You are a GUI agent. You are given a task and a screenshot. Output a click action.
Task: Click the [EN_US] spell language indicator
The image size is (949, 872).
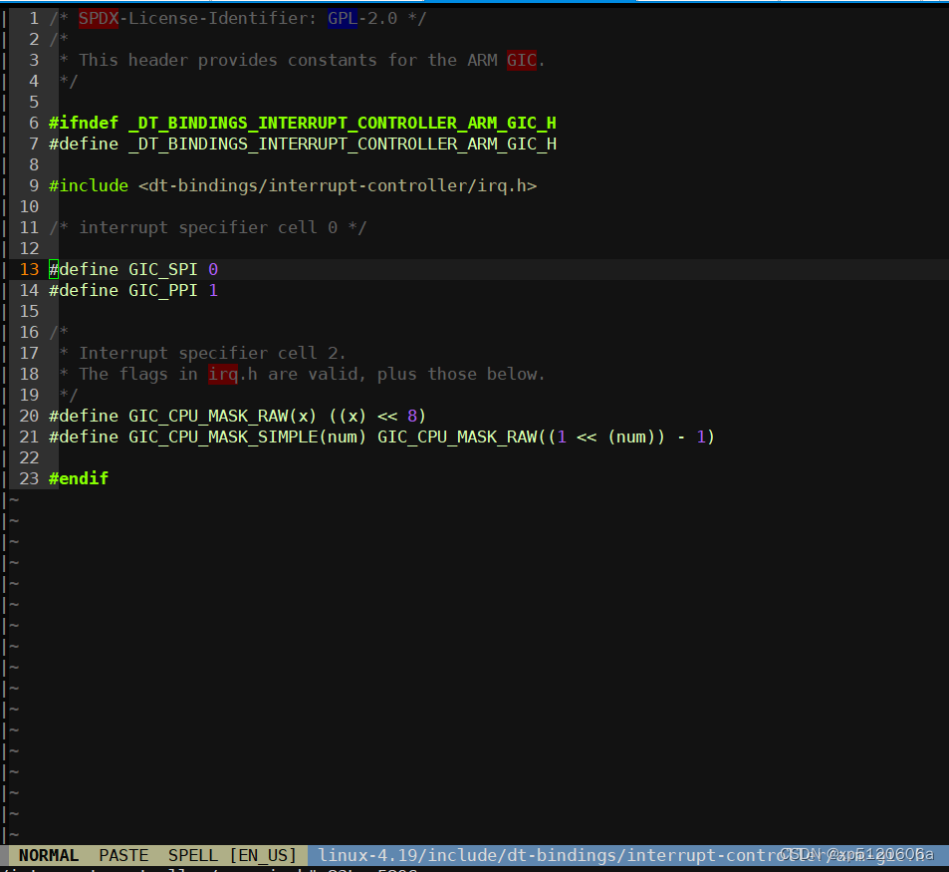click(x=263, y=855)
